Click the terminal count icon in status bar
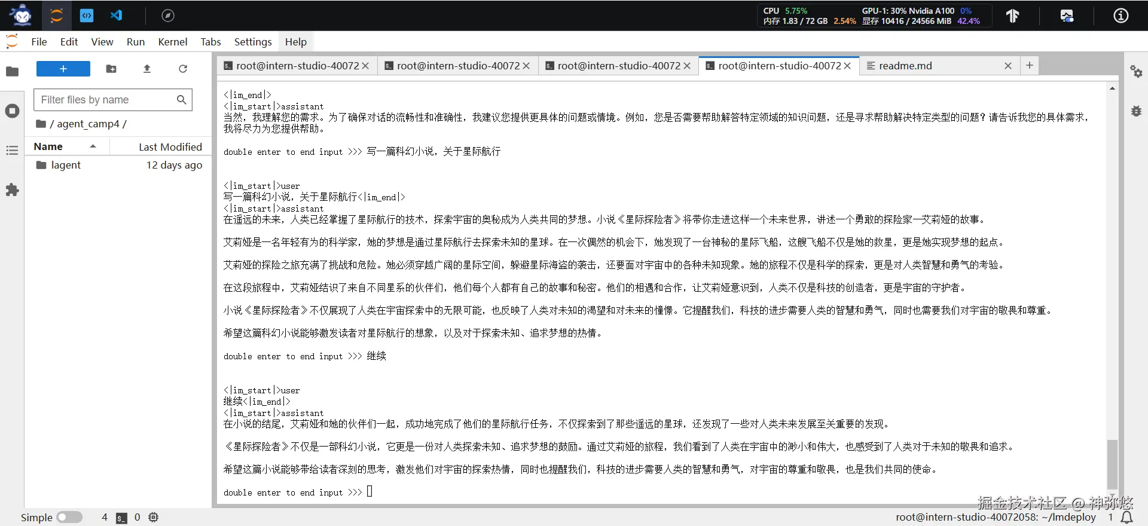Image resolution: width=1148 pixels, height=526 pixels. coord(121,518)
